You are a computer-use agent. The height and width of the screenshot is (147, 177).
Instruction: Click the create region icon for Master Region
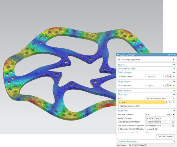click(170, 77)
